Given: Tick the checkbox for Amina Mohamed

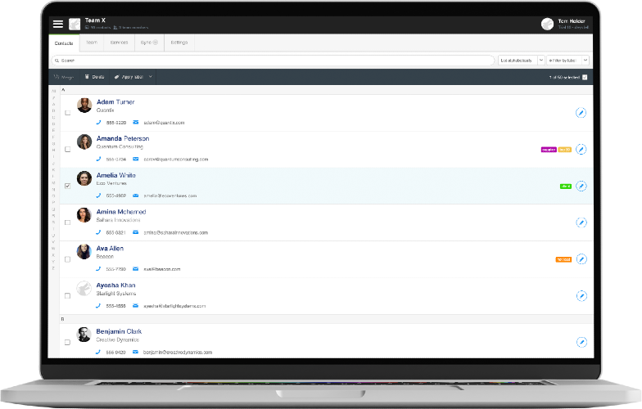Looking at the screenshot, I should [x=67, y=222].
